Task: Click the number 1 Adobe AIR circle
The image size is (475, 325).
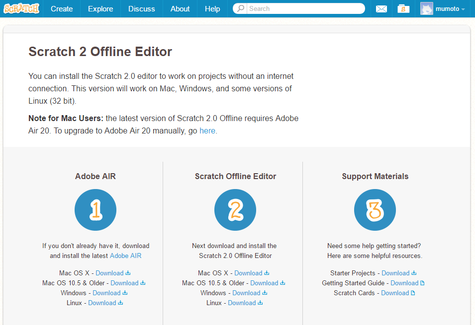Action: (x=95, y=210)
